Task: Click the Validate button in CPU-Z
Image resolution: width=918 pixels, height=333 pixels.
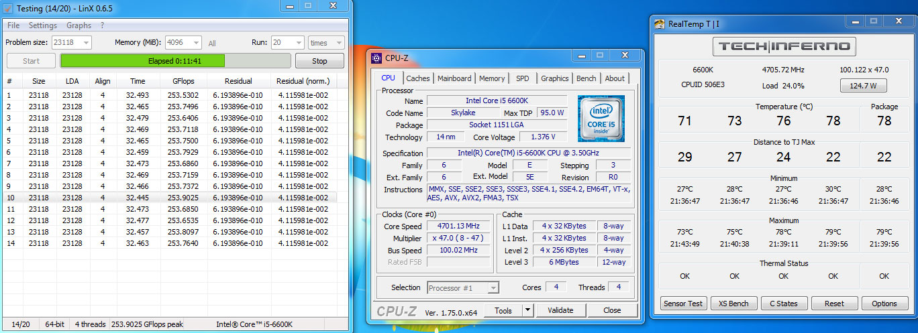Action: point(560,310)
